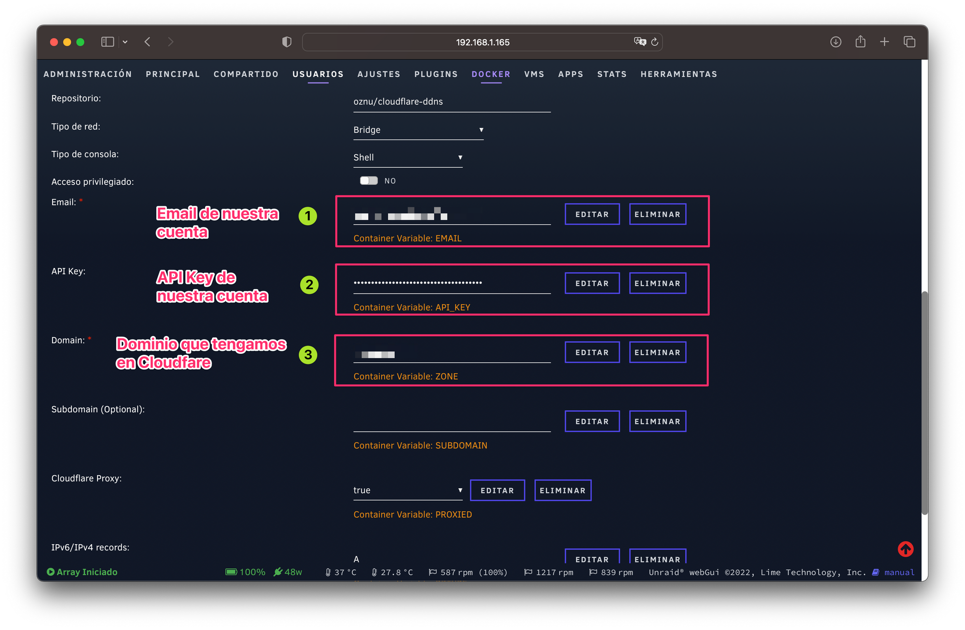Open Safari sidebar panel icon
965x630 pixels.
(108, 42)
